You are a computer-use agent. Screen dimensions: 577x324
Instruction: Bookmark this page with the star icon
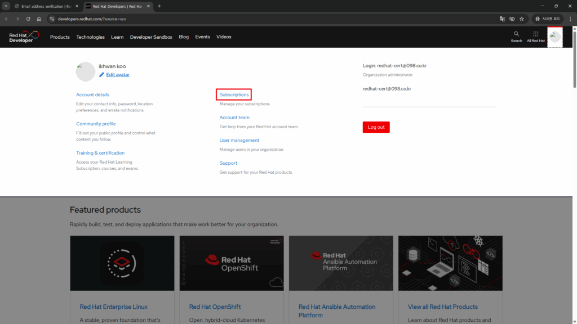tap(522, 19)
